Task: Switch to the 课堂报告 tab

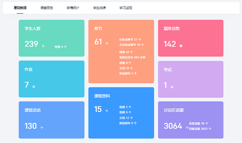Action: 46,8
